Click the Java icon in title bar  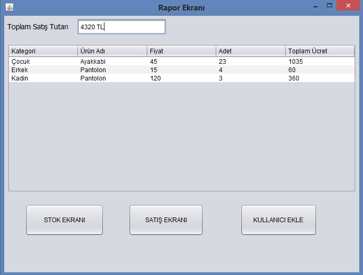9,7
